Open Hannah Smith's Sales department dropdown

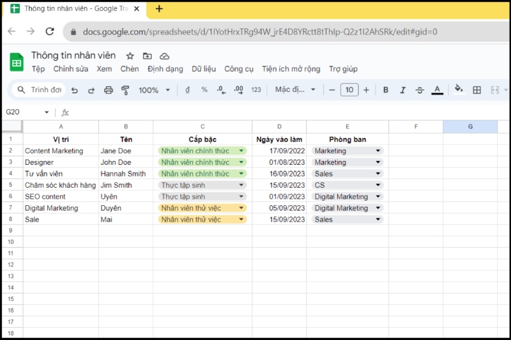[x=378, y=174]
